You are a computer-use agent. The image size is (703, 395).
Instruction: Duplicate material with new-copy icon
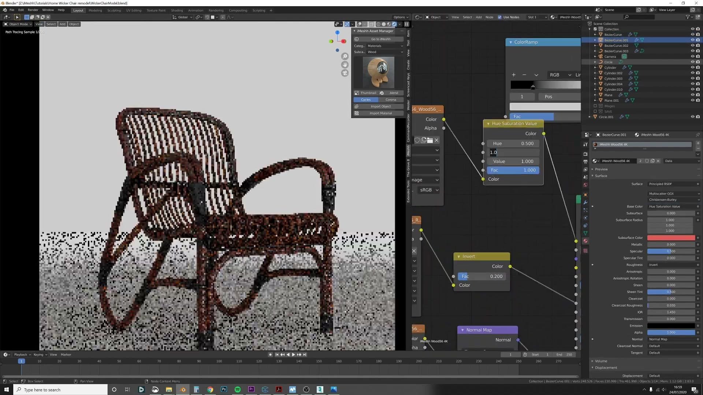[652, 161]
